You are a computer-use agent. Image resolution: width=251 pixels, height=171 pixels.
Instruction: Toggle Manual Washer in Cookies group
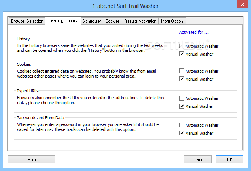(196, 79)
